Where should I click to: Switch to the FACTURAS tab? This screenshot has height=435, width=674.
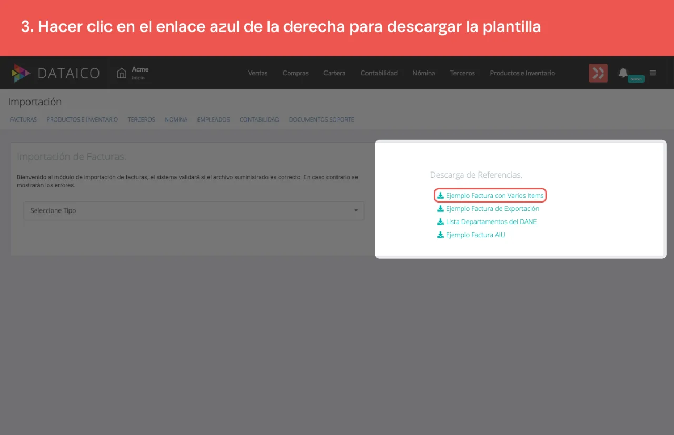click(23, 120)
